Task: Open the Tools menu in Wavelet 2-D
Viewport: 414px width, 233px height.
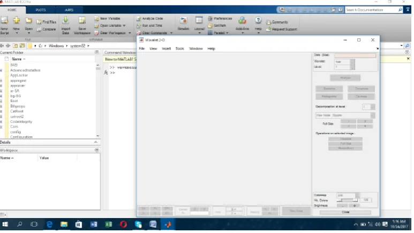Action: pos(179,49)
